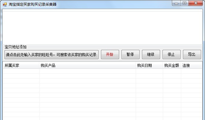This screenshot has width=205, height=120.
Task: Click the application icon in title bar
Action: [5, 4]
